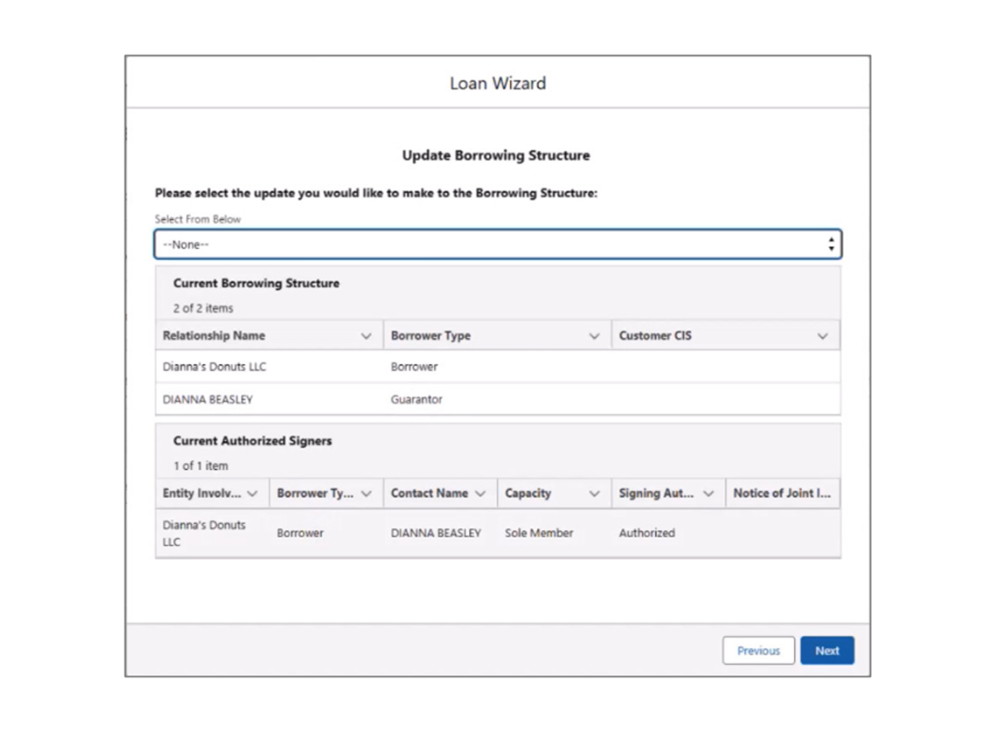Click the Customer CIS column header text
This screenshot has height=729, width=998.
655,336
